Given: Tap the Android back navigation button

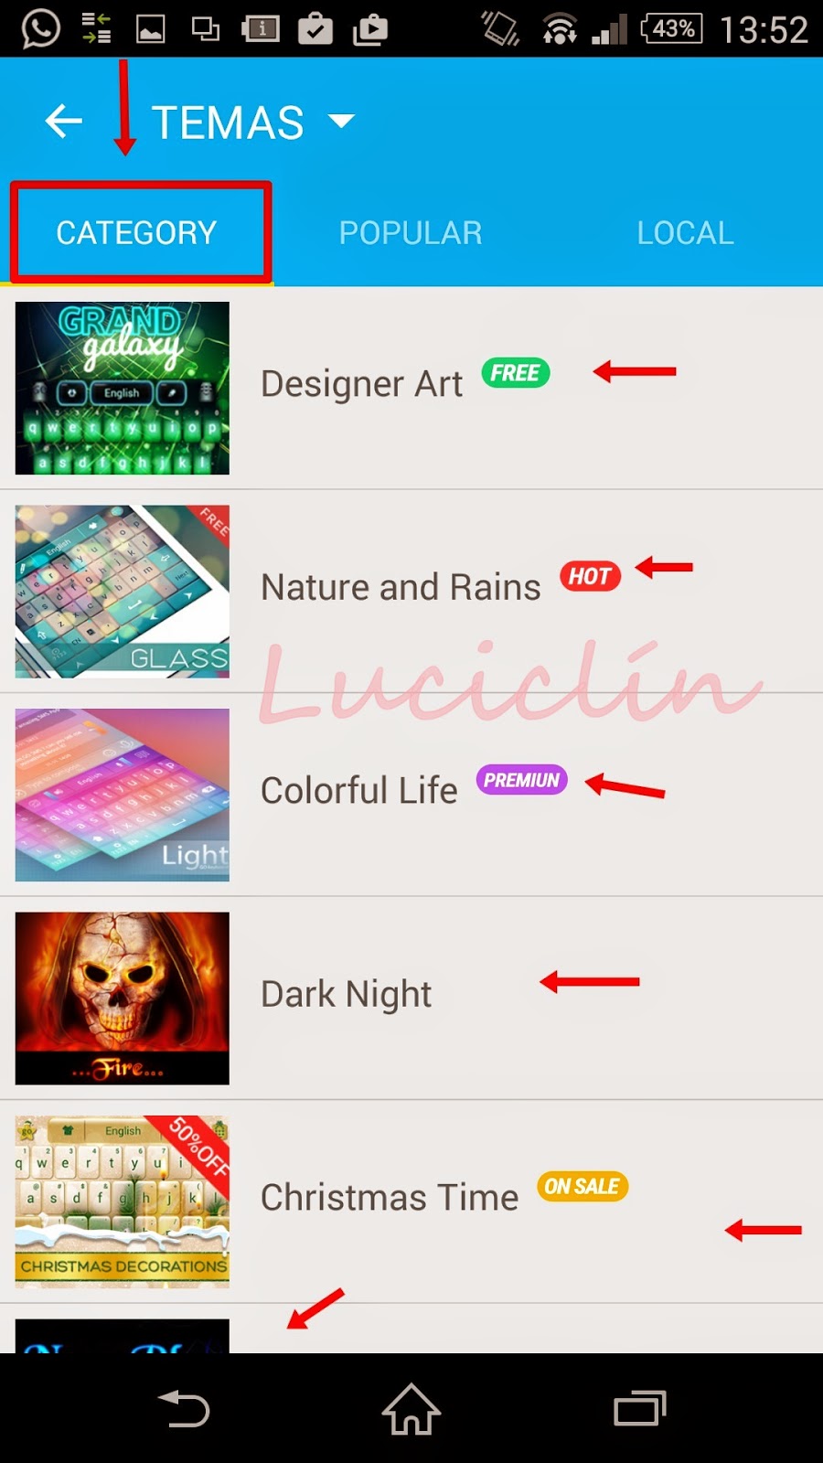Looking at the screenshot, I should pos(184,1409).
